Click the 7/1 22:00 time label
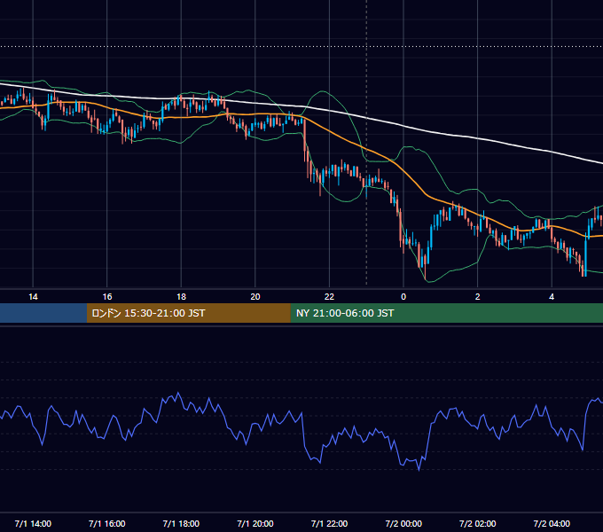This screenshot has height=532, width=603. (x=329, y=523)
